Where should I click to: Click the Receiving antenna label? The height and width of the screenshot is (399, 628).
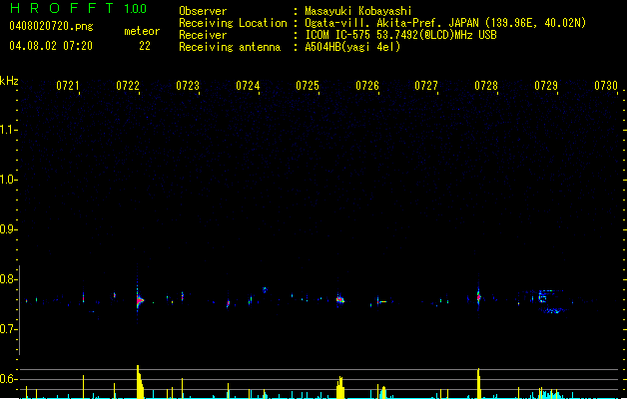(x=230, y=47)
